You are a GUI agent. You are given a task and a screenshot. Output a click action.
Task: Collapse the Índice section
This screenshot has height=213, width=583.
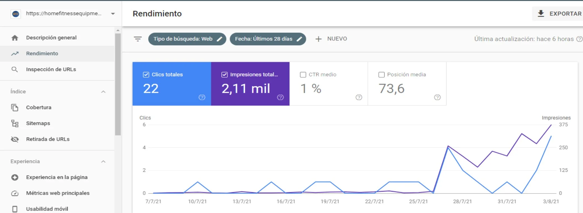tap(103, 92)
